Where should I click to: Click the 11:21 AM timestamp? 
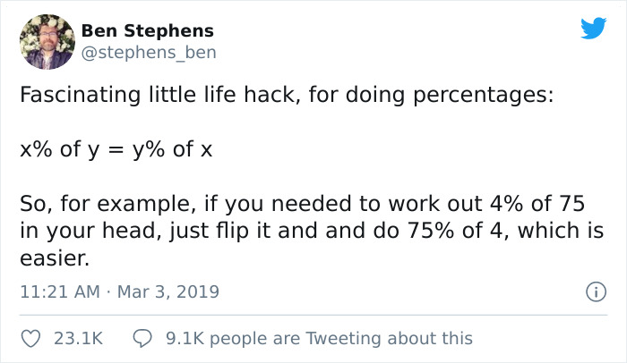pos(58,291)
